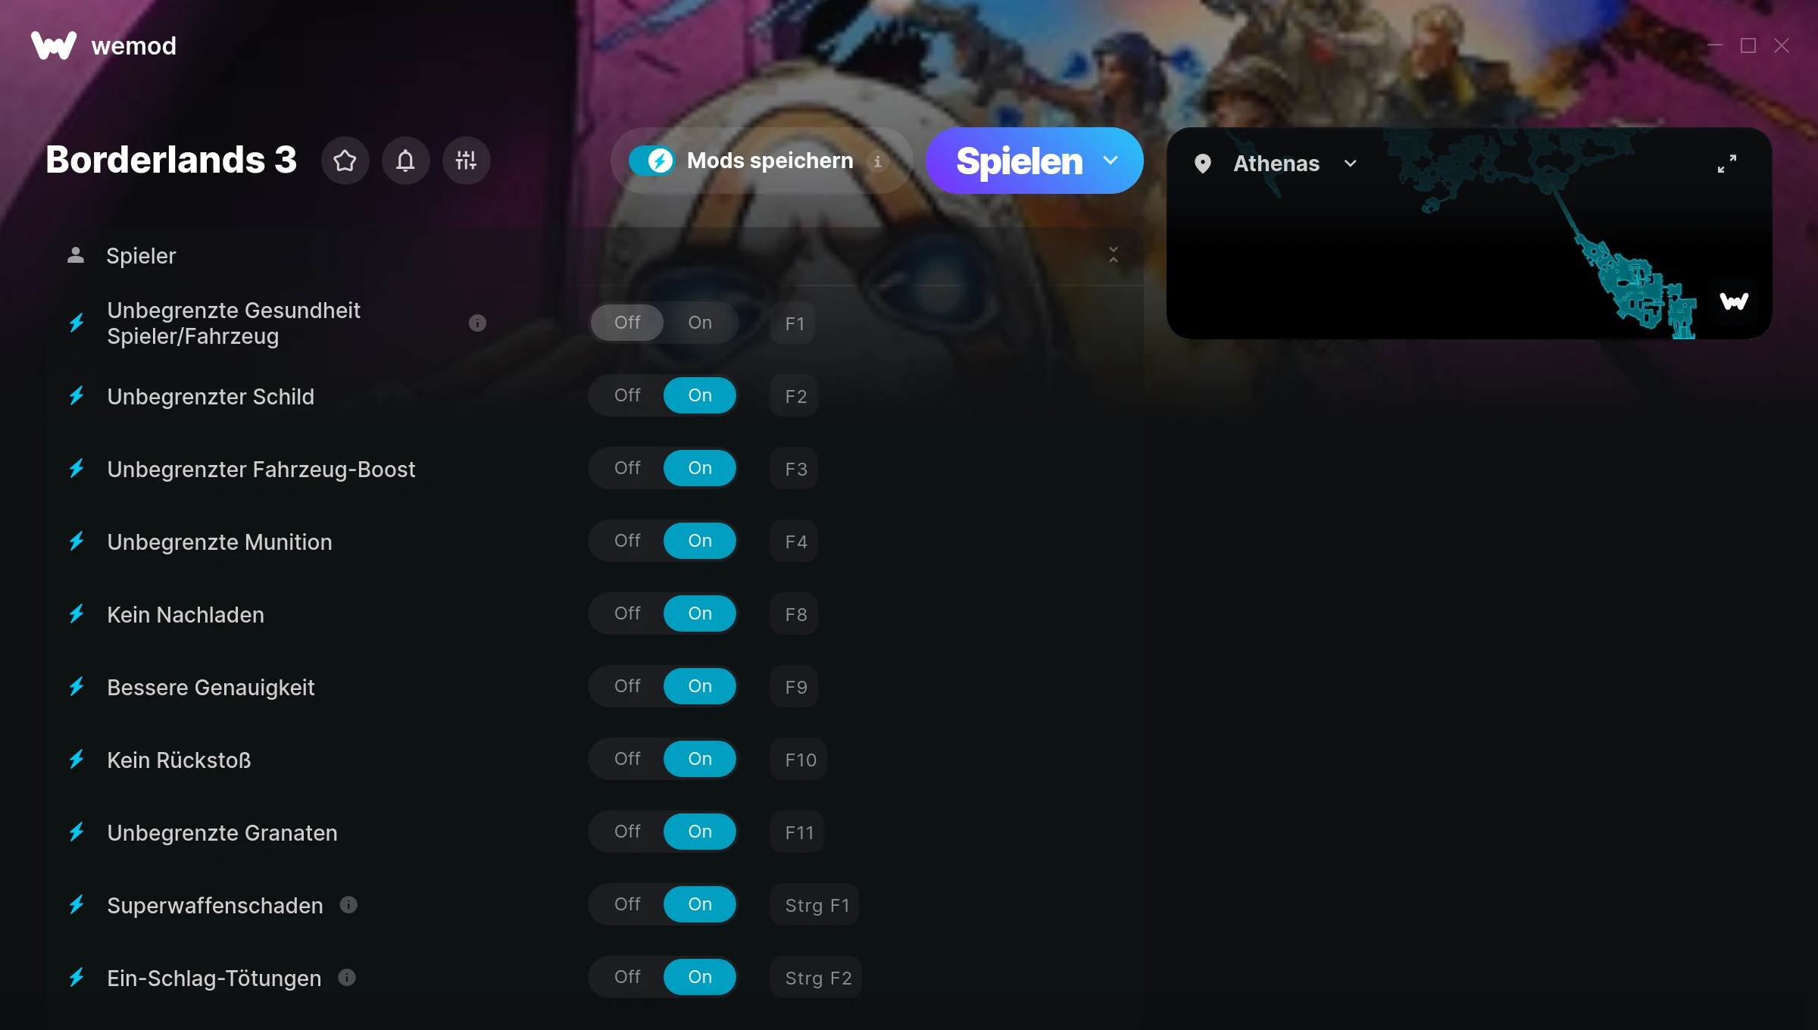Open the notifications bell icon
The image size is (1818, 1030).
pyautogui.click(x=405, y=161)
